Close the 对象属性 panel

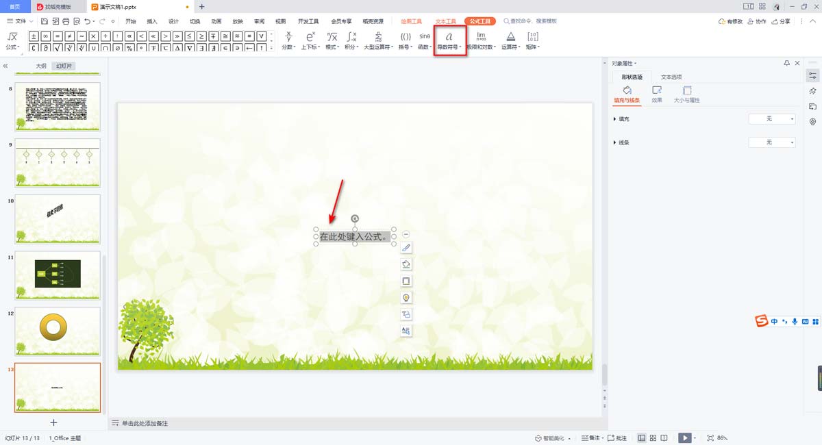tap(797, 63)
